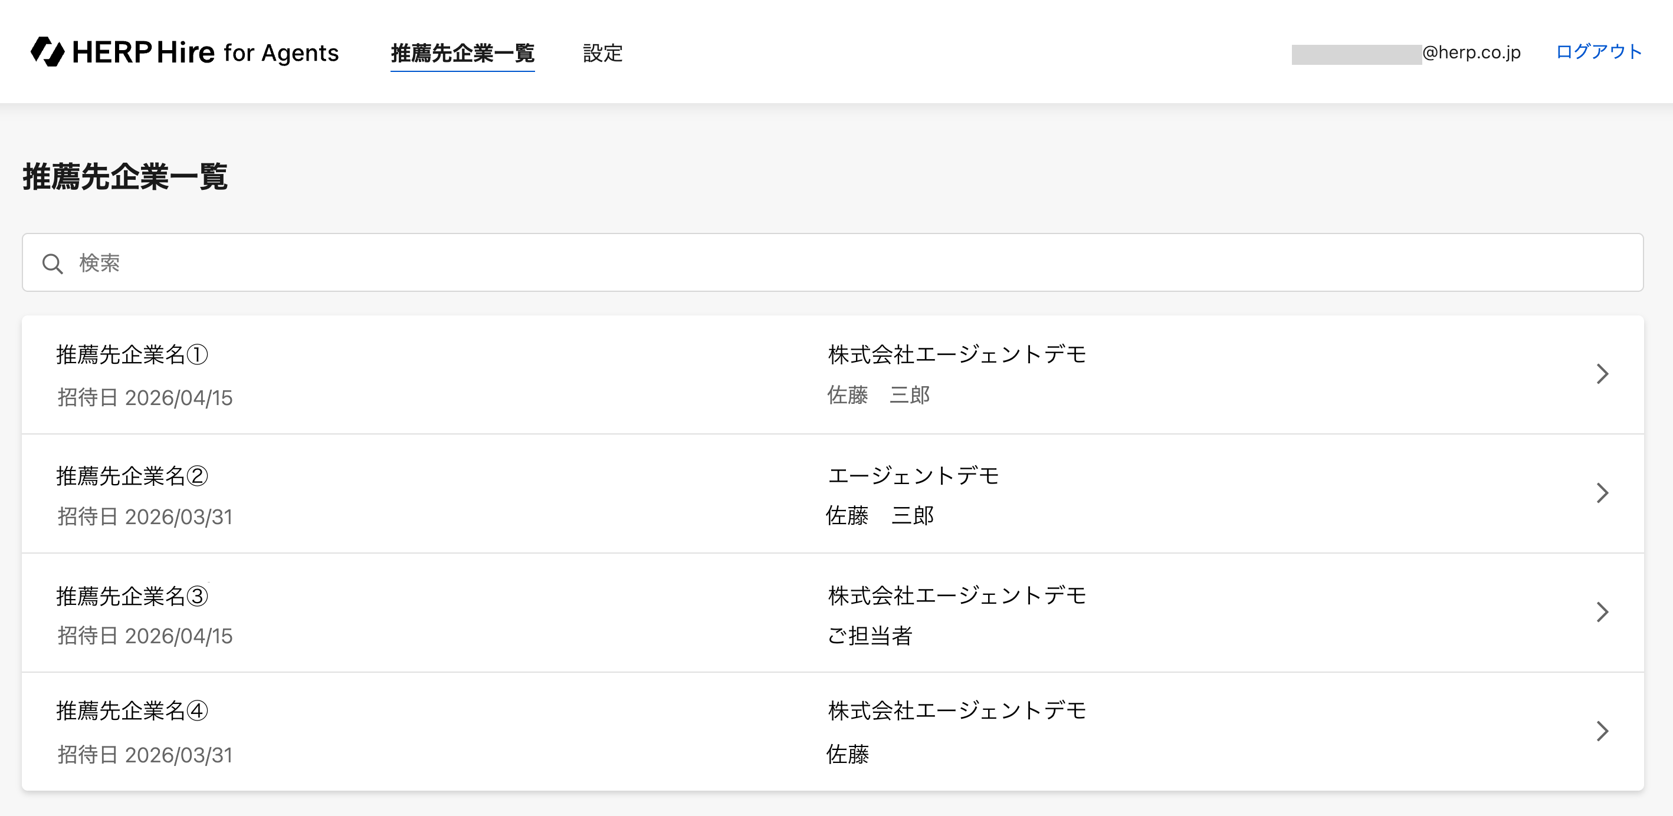Expand the 推薦先企業名③ row chevron

click(x=1602, y=611)
